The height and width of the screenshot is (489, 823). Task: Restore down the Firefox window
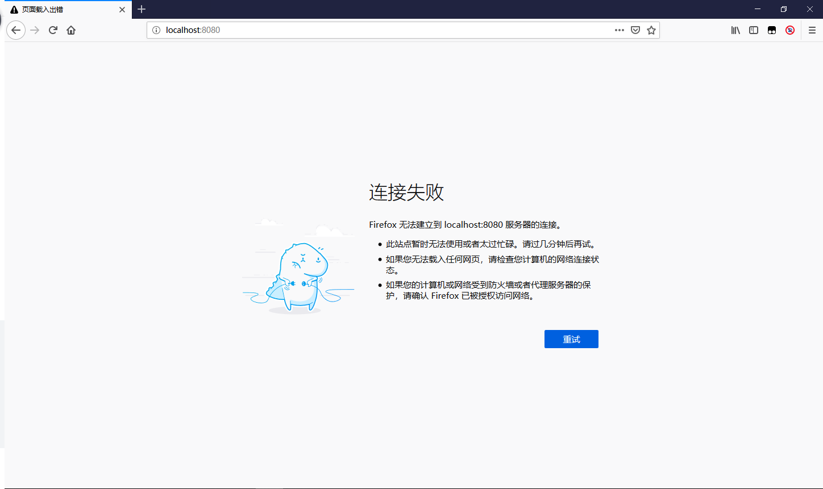point(784,9)
